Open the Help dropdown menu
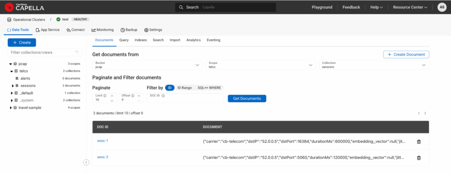The image size is (451, 174). click(377, 7)
